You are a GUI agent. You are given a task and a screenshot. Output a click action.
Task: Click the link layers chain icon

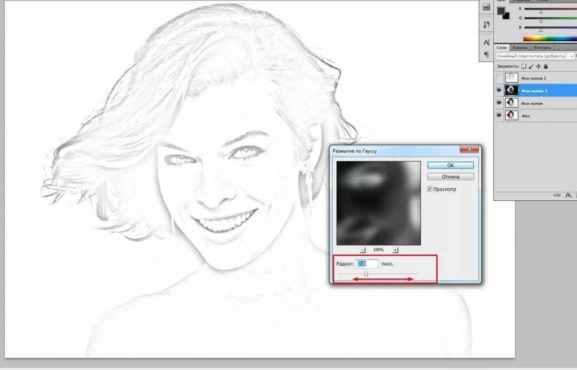tap(556, 195)
